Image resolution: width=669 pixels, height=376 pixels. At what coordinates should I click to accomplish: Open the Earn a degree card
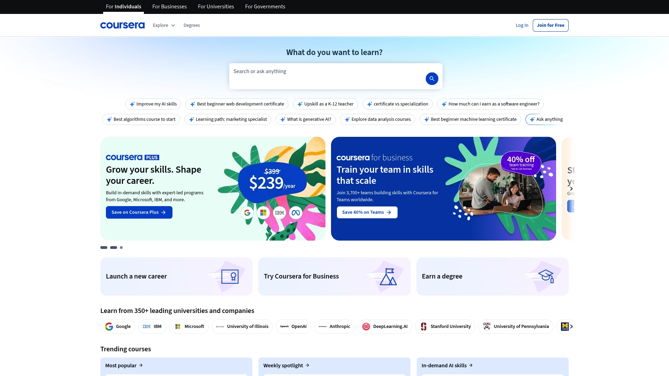click(x=492, y=276)
